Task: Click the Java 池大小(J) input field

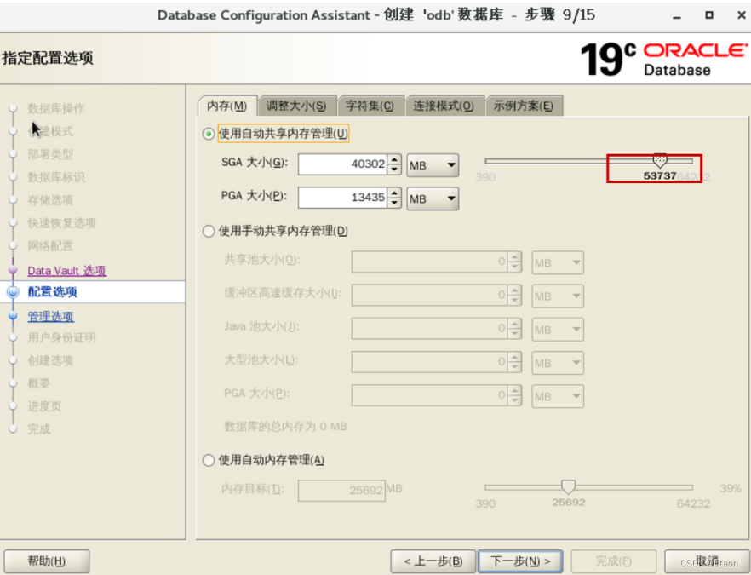Action: coord(430,328)
